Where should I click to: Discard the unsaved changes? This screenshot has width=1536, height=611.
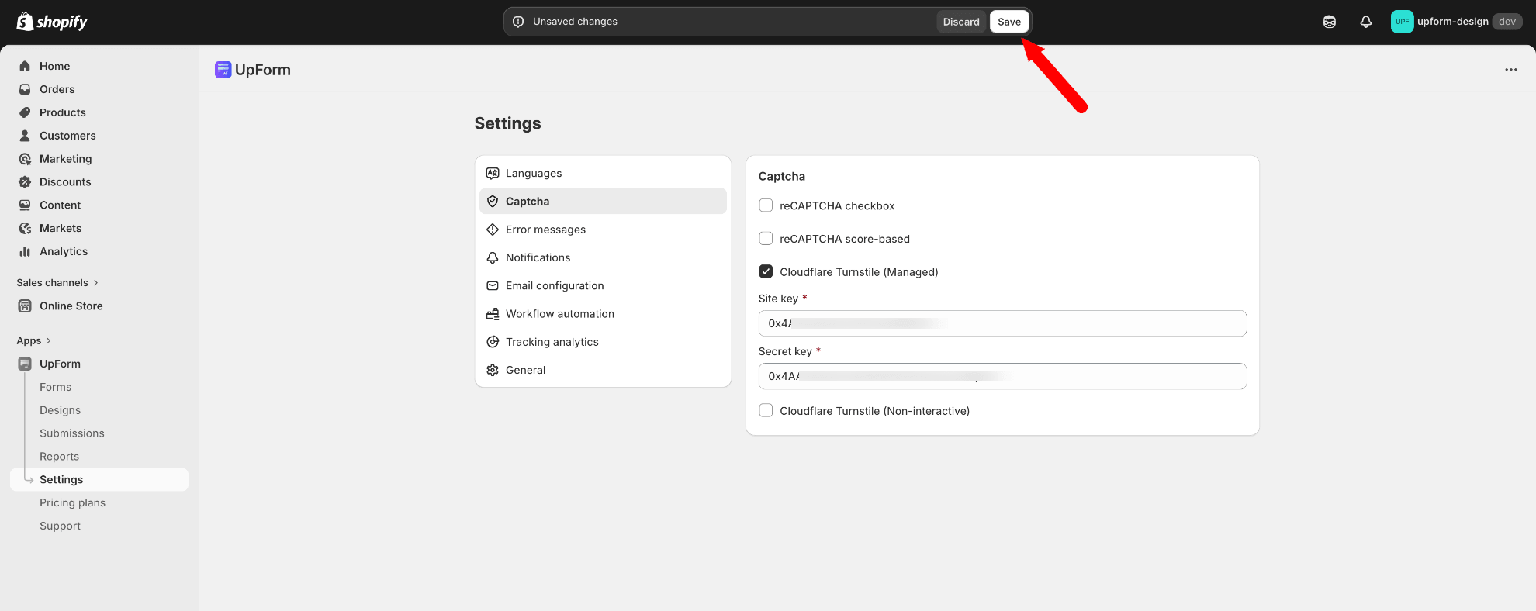(961, 22)
